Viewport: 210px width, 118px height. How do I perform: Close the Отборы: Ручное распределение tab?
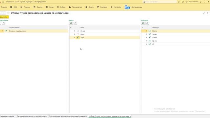(x=130, y=116)
